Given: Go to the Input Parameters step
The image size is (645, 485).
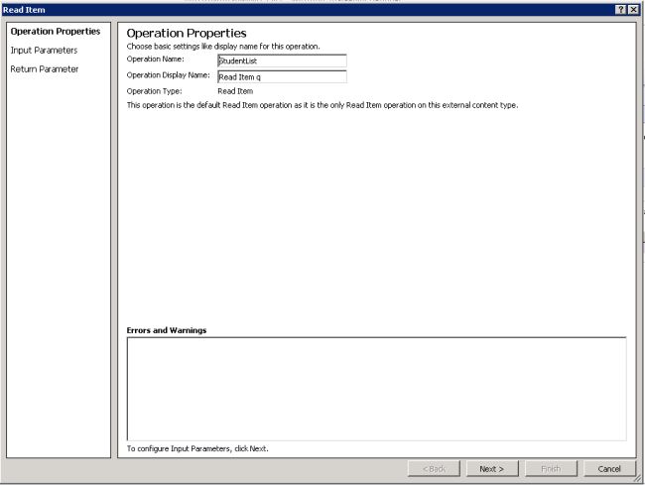Looking at the screenshot, I should [x=44, y=51].
